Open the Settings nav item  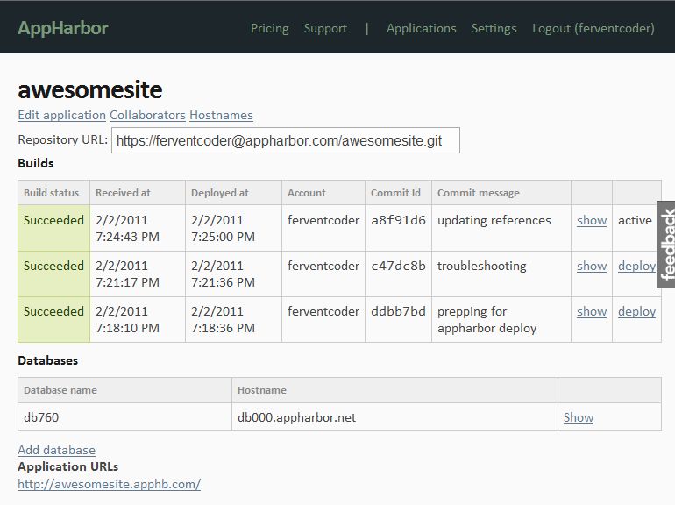click(x=494, y=28)
